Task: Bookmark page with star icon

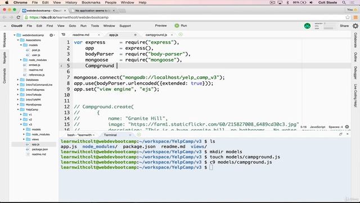Action: 348,17
